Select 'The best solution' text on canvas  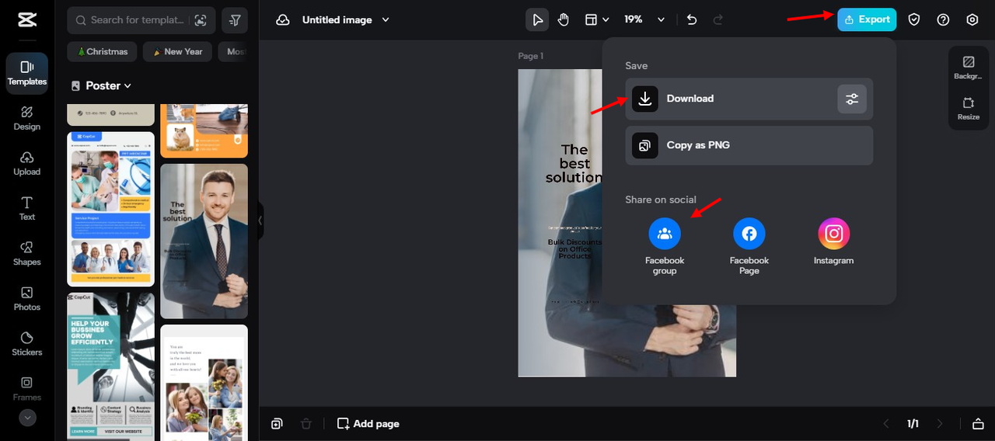(x=574, y=164)
